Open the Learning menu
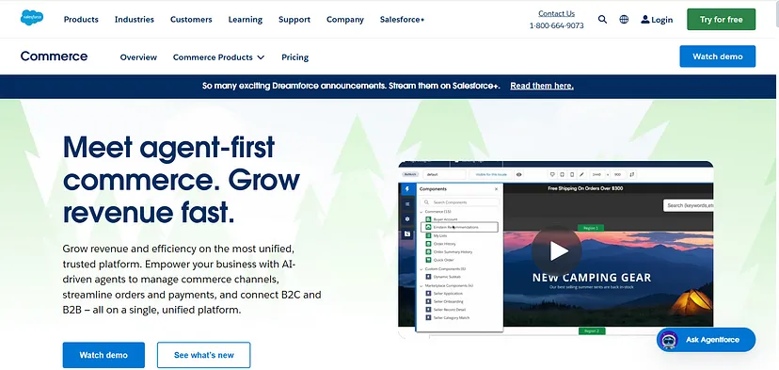The width and height of the screenshot is (779, 370). pyautogui.click(x=246, y=20)
